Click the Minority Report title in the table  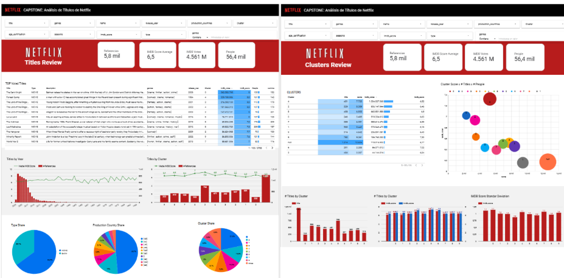(13, 137)
